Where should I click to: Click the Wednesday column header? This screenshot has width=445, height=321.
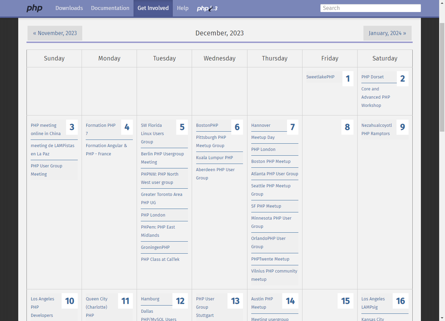coord(220,58)
